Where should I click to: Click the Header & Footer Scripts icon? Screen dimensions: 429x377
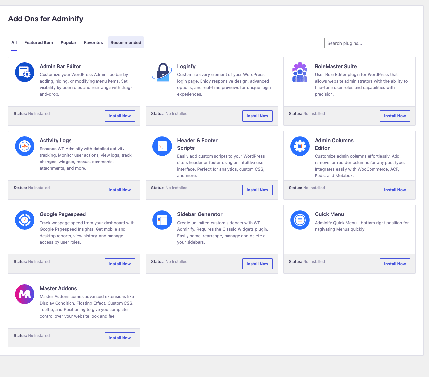click(x=162, y=146)
